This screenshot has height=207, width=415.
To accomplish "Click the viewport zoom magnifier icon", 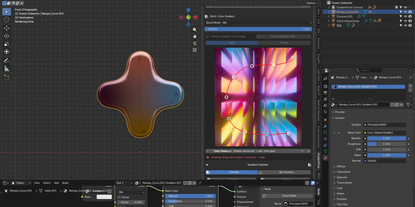I will [195, 30].
